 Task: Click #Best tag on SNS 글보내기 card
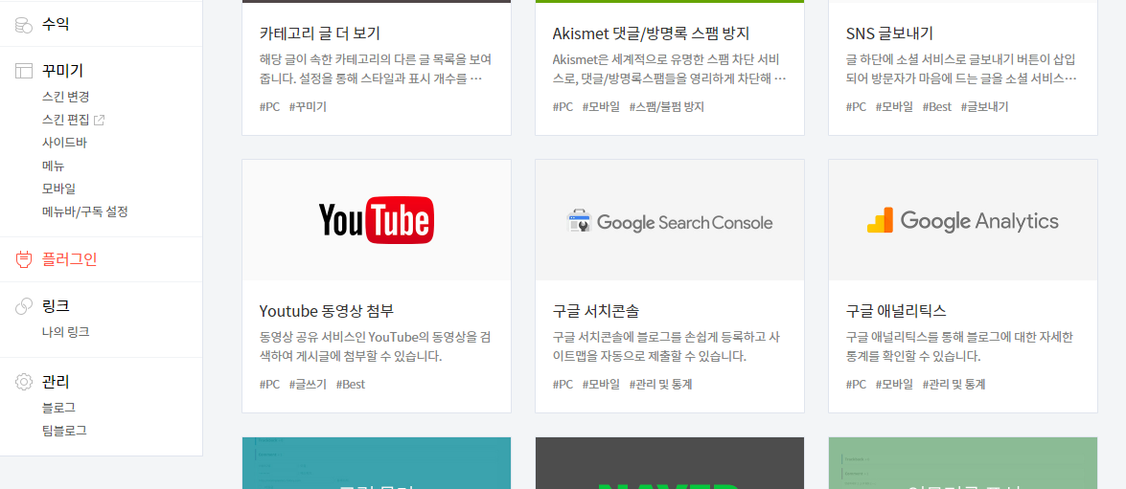tap(936, 107)
